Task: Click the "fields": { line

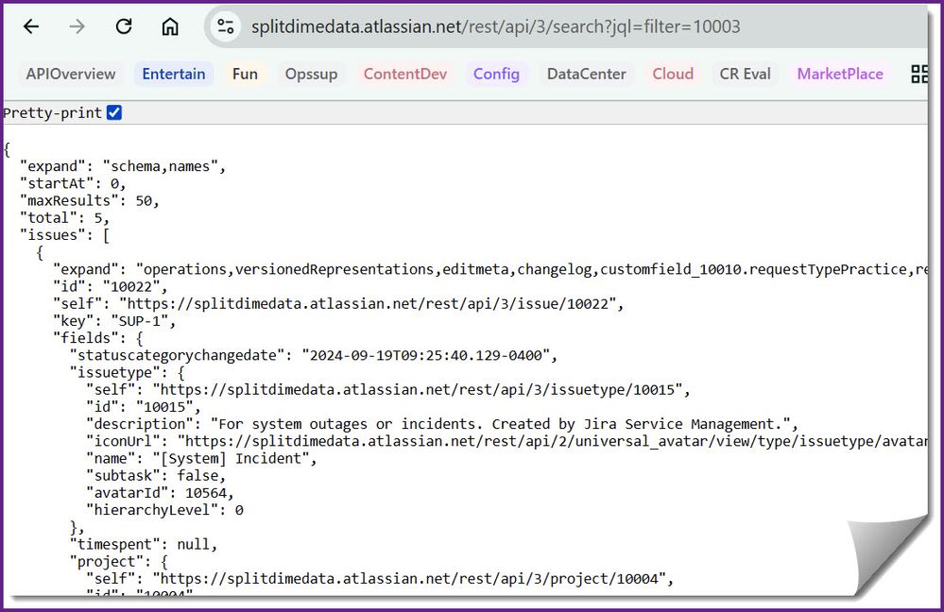Action: (x=98, y=337)
